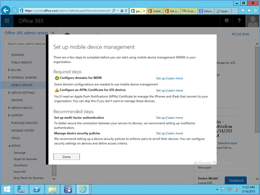
Task: Click the Internet Explorer taskbar icon
Action: (x=83, y=189)
